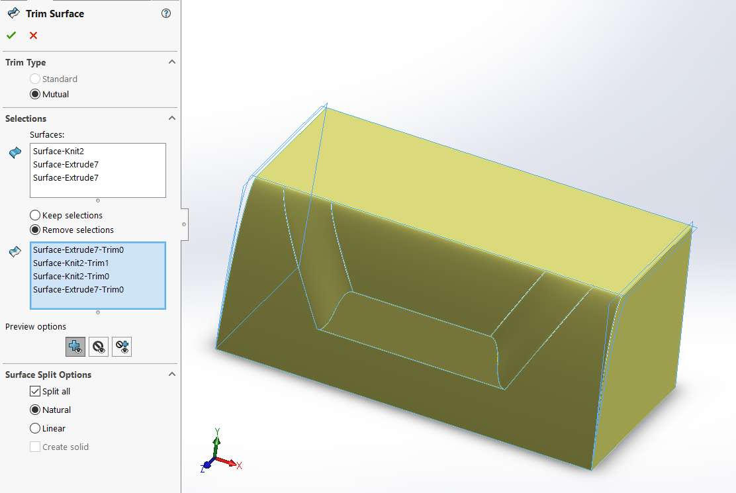The image size is (736, 493).
Task: Select the last Surface-Extrude7-Trim0 entry
Action: coord(98,289)
